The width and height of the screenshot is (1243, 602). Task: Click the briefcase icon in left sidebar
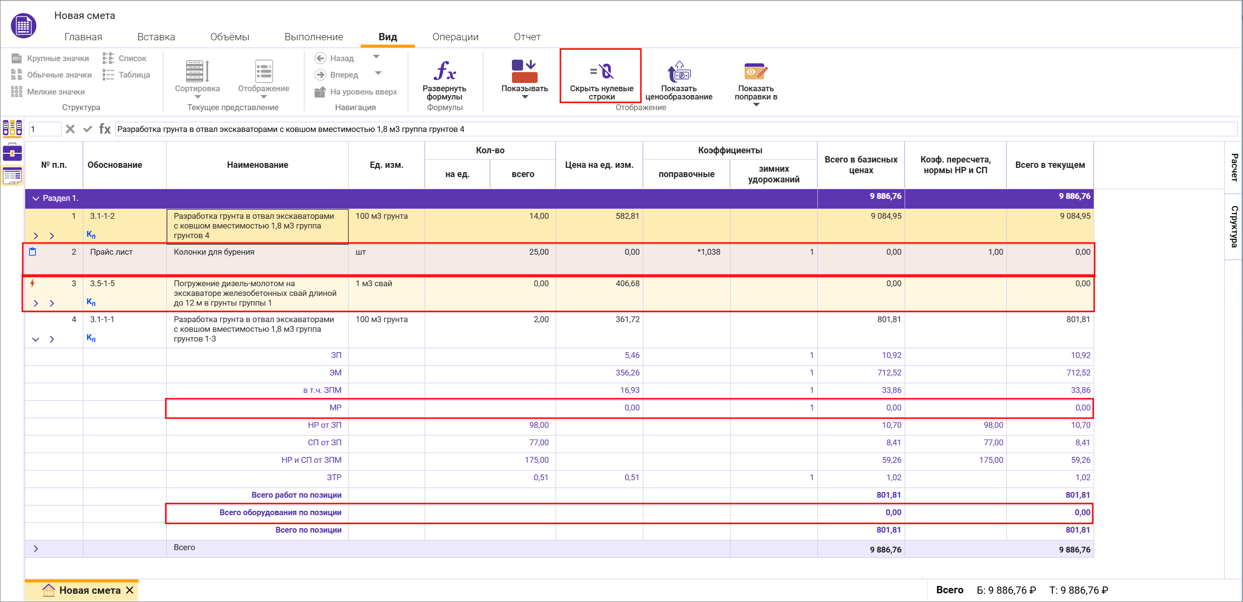point(12,152)
